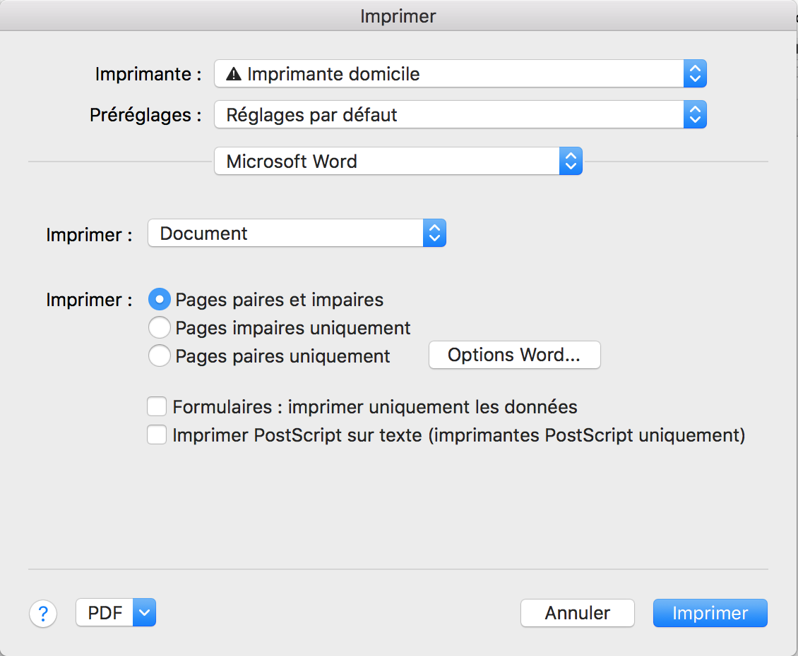Select Pages impaires uniquement option
This screenshot has height=656, width=798.
[x=160, y=328]
